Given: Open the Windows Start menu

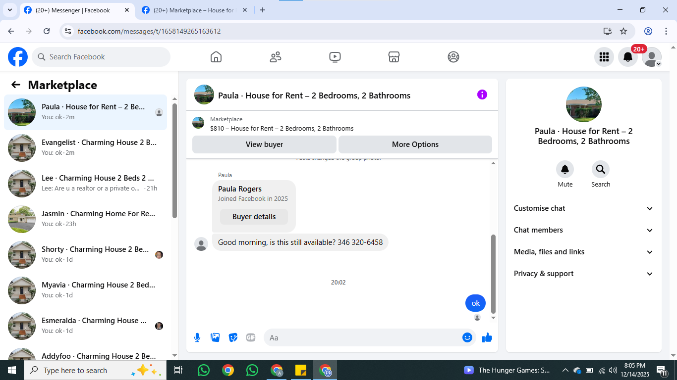Looking at the screenshot, I should coord(12,370).
